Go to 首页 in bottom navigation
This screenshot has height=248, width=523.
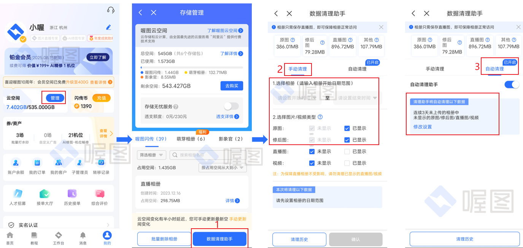click(10, 238)
